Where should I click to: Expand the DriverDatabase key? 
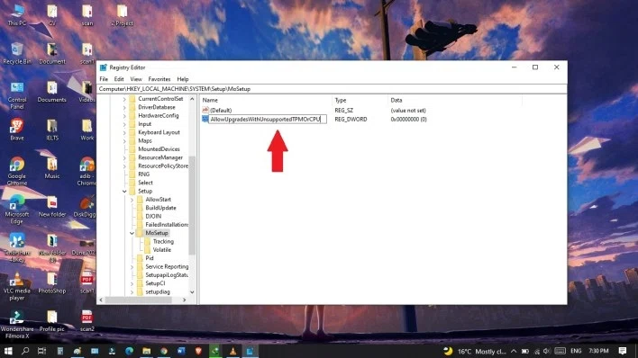124,107
